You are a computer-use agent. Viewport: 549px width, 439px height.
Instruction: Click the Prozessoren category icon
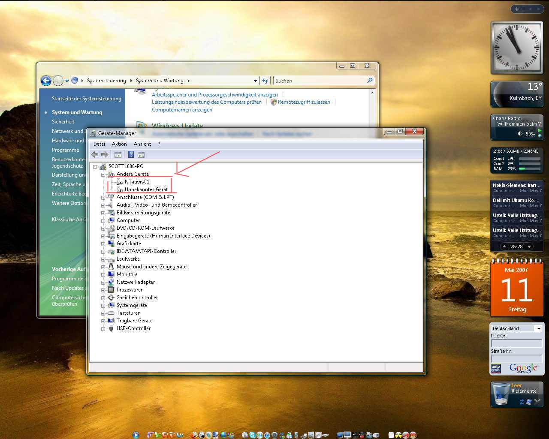pos(111,290)
